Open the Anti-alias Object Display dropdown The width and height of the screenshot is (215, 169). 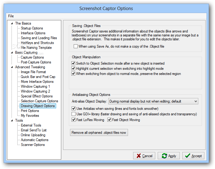point(153,101)
